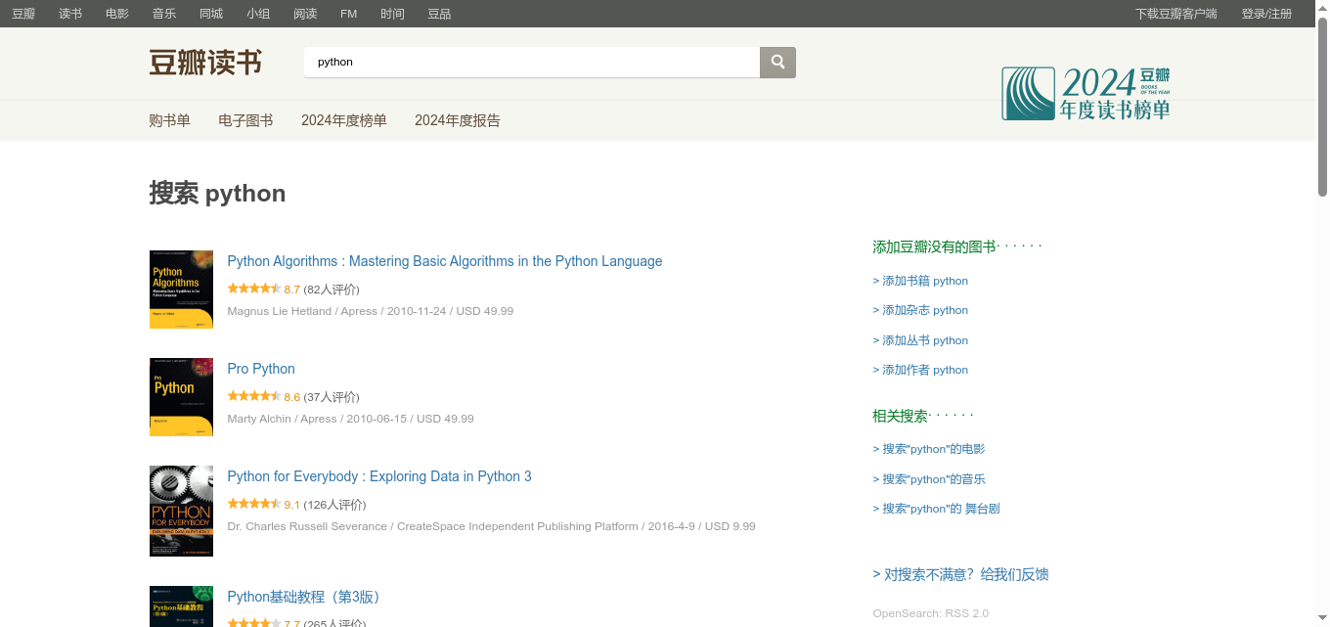Select 豆品 in the top navigation
This screenshot has width=1330, height=627.
439,14
